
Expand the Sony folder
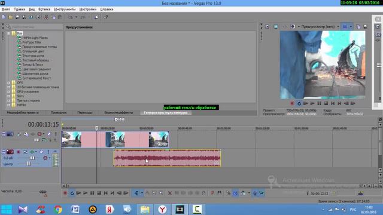coord(8,96)
